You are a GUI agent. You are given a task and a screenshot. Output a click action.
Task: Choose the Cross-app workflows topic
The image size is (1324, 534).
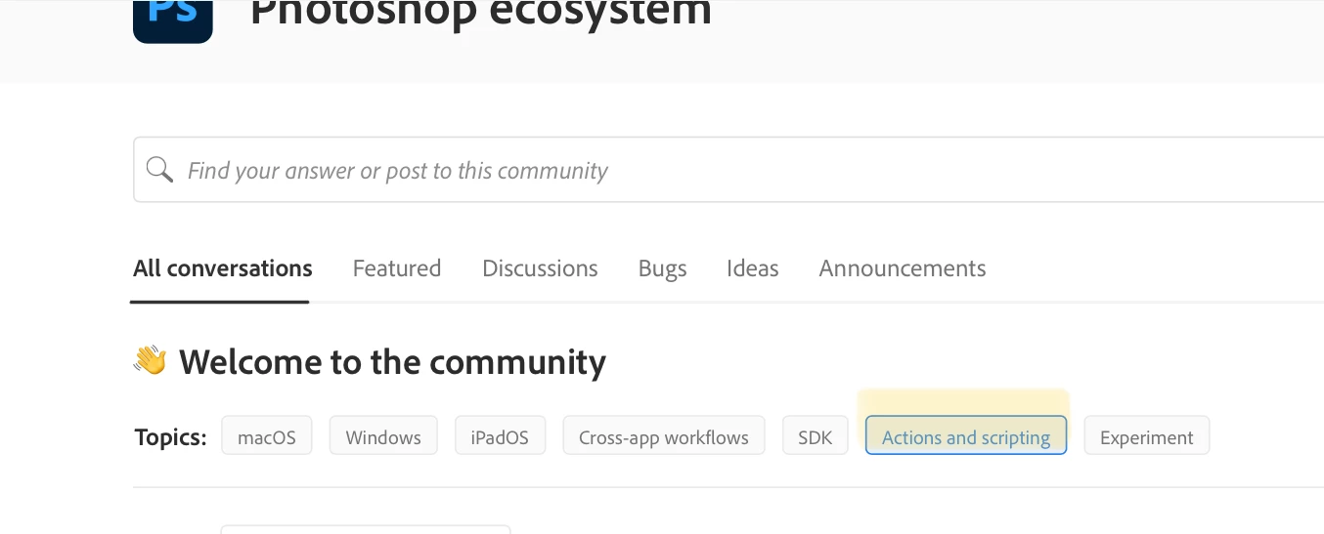pos(664,436)
